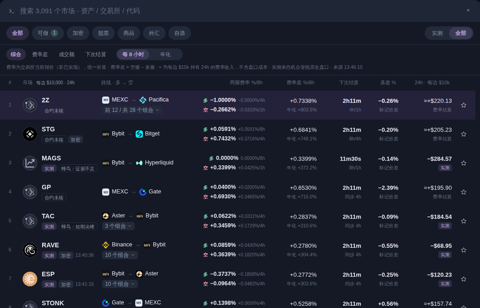Star the 2Z market as favorite
Screen dimensions: 480x308
pyautogui.click(x=464, y=105)
